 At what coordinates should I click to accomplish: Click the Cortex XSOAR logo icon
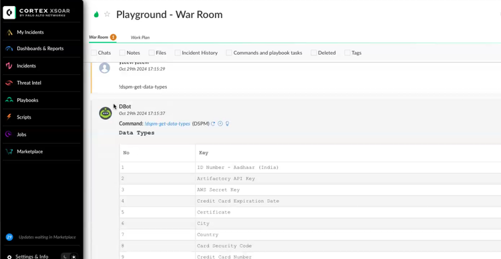click(x=9, y=13)
